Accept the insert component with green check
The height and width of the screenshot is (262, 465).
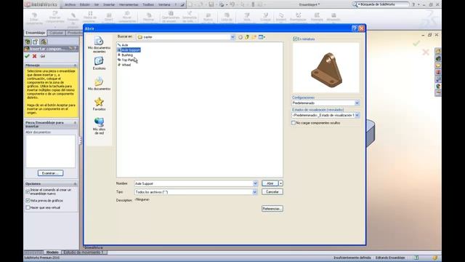coord(28,56)
